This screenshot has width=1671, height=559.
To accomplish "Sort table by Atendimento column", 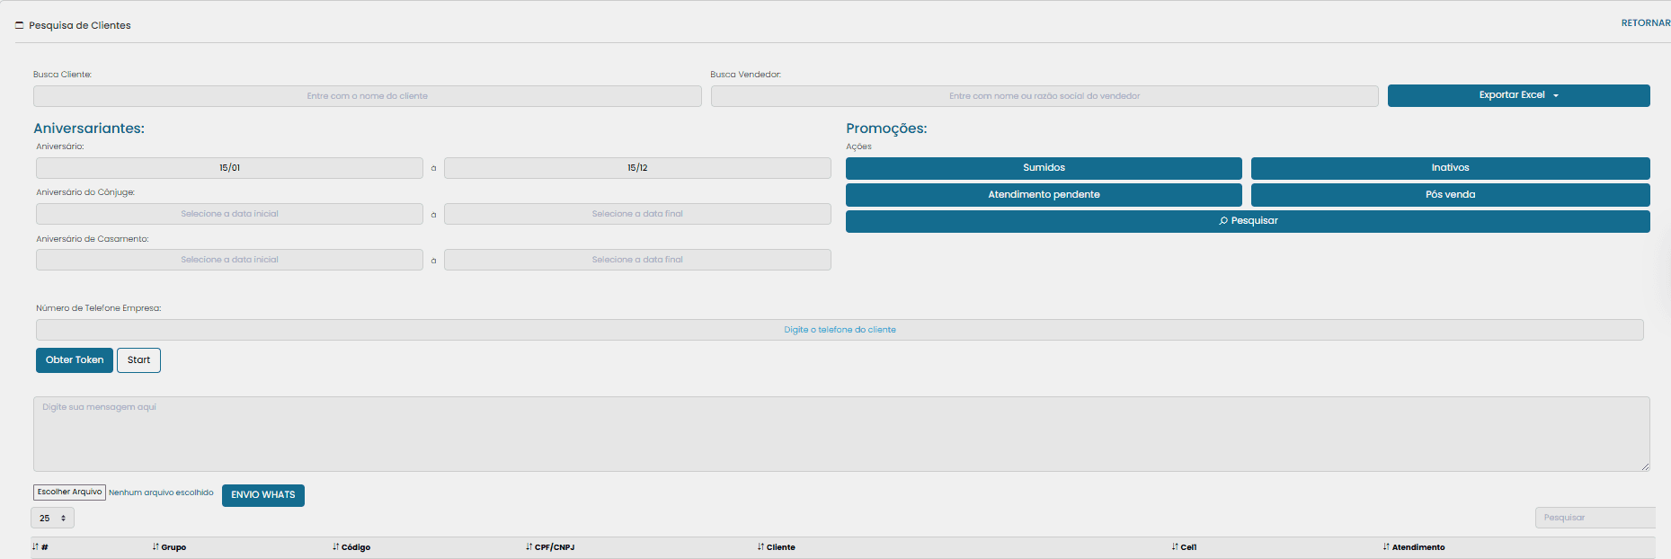I will point(1418,547).
